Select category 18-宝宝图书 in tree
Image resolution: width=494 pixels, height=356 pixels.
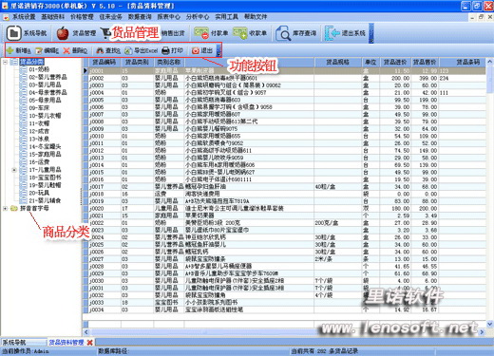(45, 178)
